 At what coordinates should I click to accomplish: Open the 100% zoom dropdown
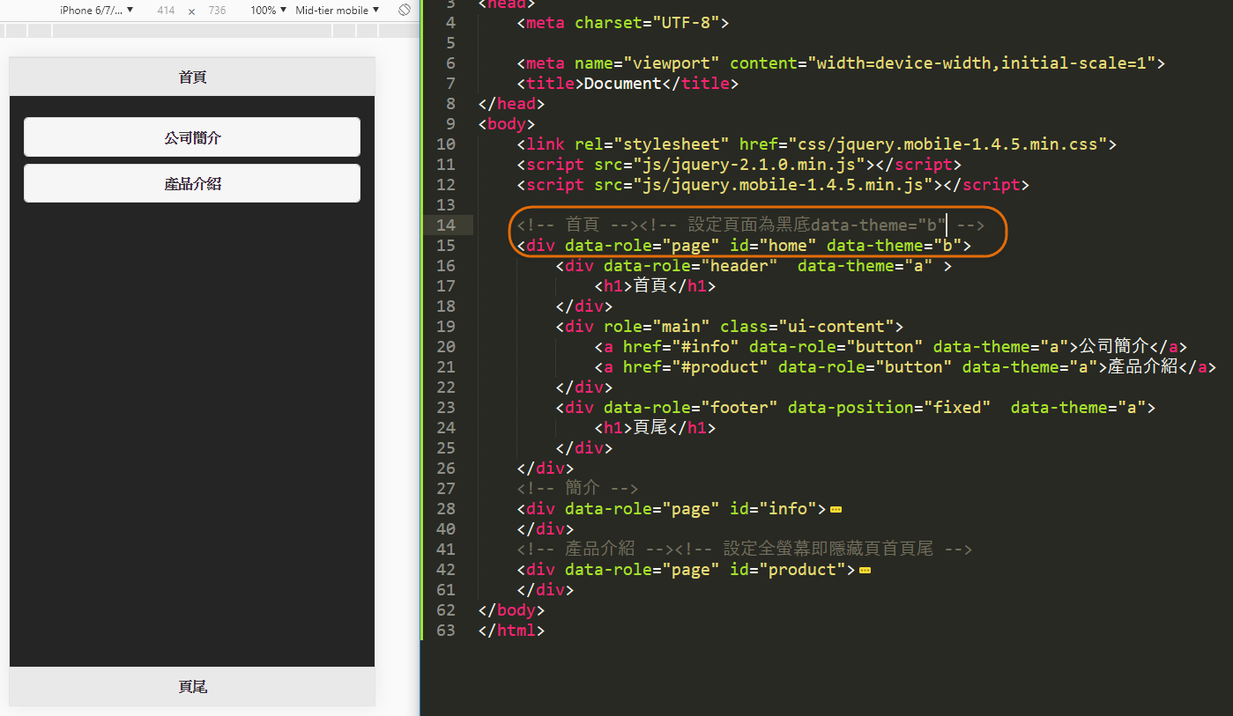(269, 10)
